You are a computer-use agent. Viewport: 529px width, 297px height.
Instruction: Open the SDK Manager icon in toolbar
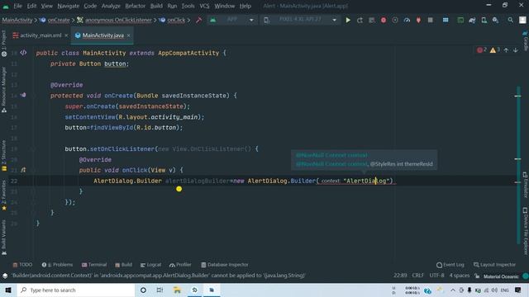[495, 20]
